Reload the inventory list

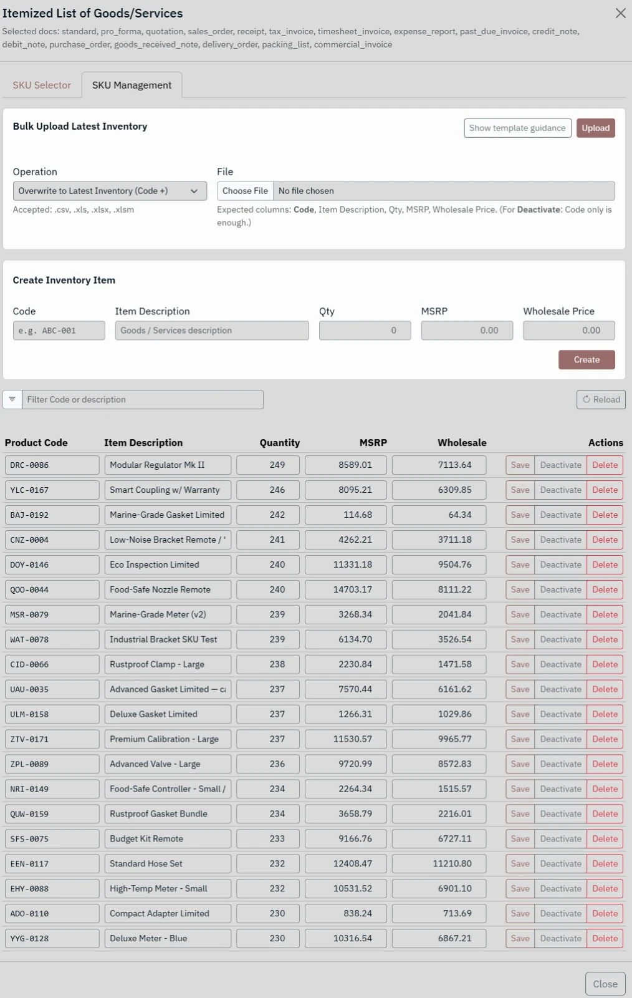click(601, 399)
